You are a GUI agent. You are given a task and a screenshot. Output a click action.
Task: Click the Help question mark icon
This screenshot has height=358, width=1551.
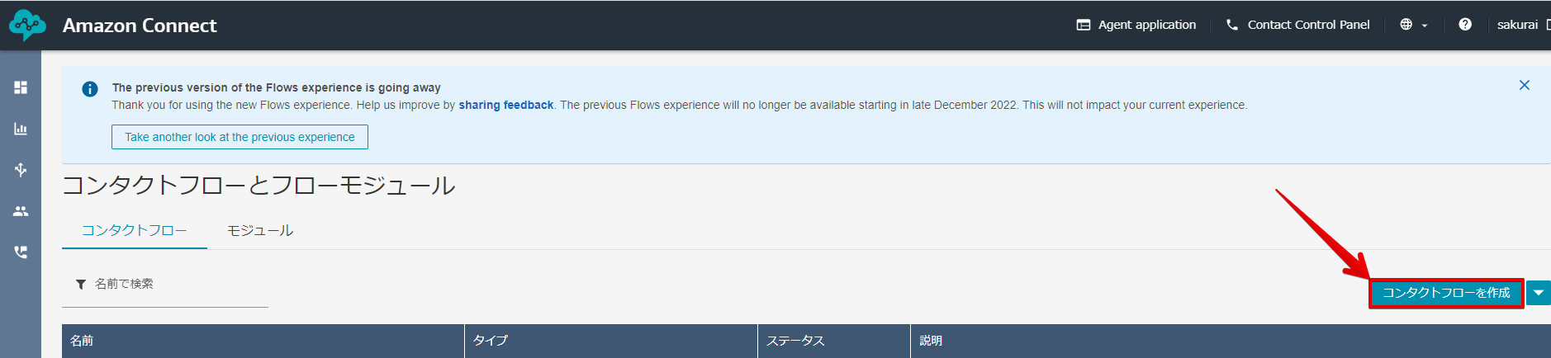tap(1465, 25)
